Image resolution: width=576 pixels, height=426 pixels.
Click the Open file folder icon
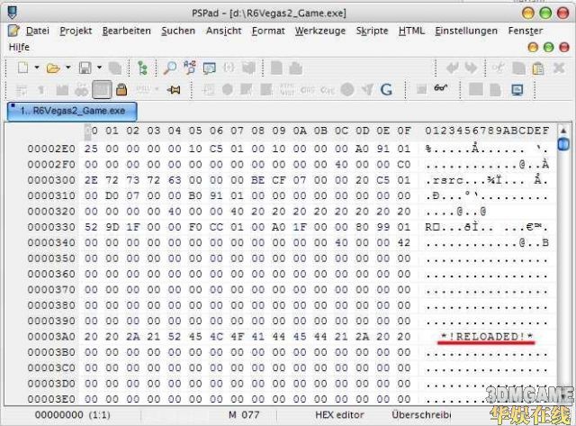point(52,68)
